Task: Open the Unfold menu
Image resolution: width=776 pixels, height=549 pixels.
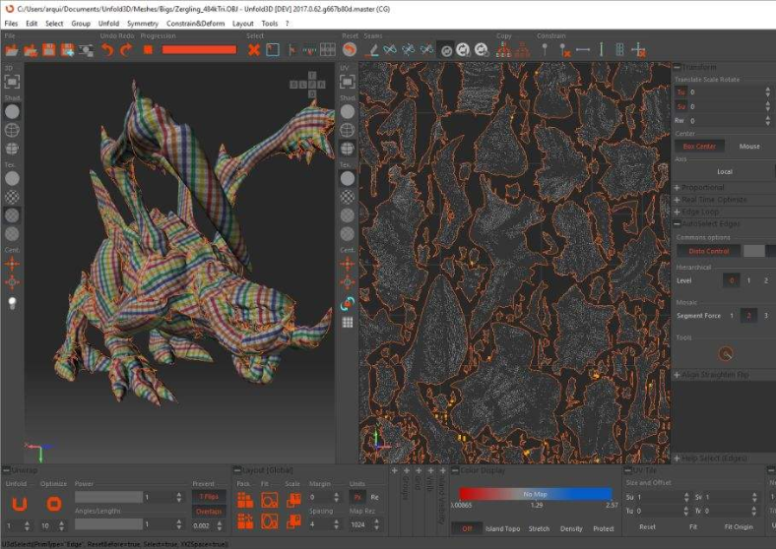Action: 109,24
